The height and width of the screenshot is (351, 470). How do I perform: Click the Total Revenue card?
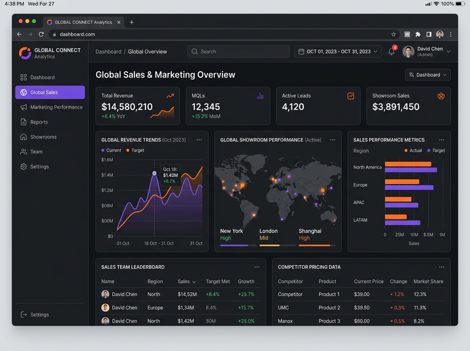coord(138,106)
